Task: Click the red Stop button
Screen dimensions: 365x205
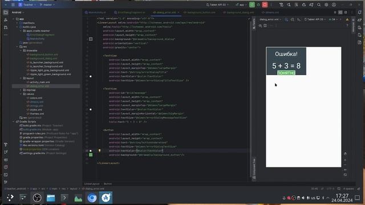Action: click(265, 5)
